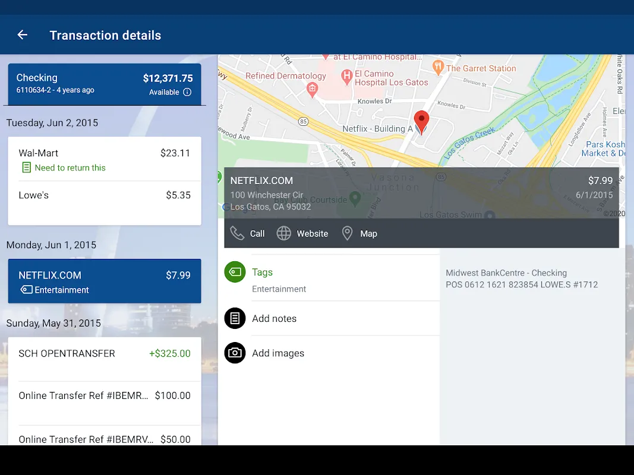Viewport: 634px width, 475px height.
Task: Click the Bay Club Courtside map marker
Action: (x=355, y=199)
